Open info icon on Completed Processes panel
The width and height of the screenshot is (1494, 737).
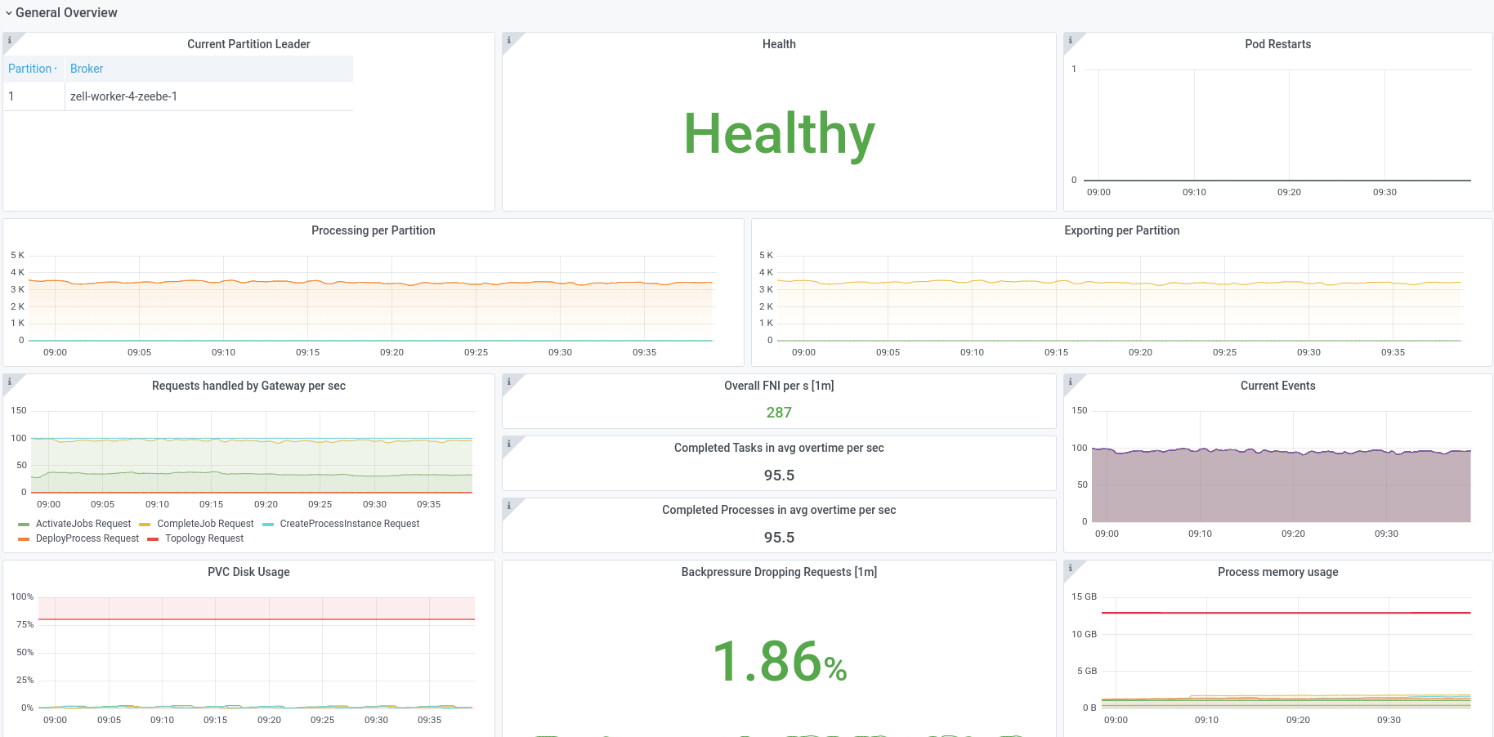coord(509,506)
